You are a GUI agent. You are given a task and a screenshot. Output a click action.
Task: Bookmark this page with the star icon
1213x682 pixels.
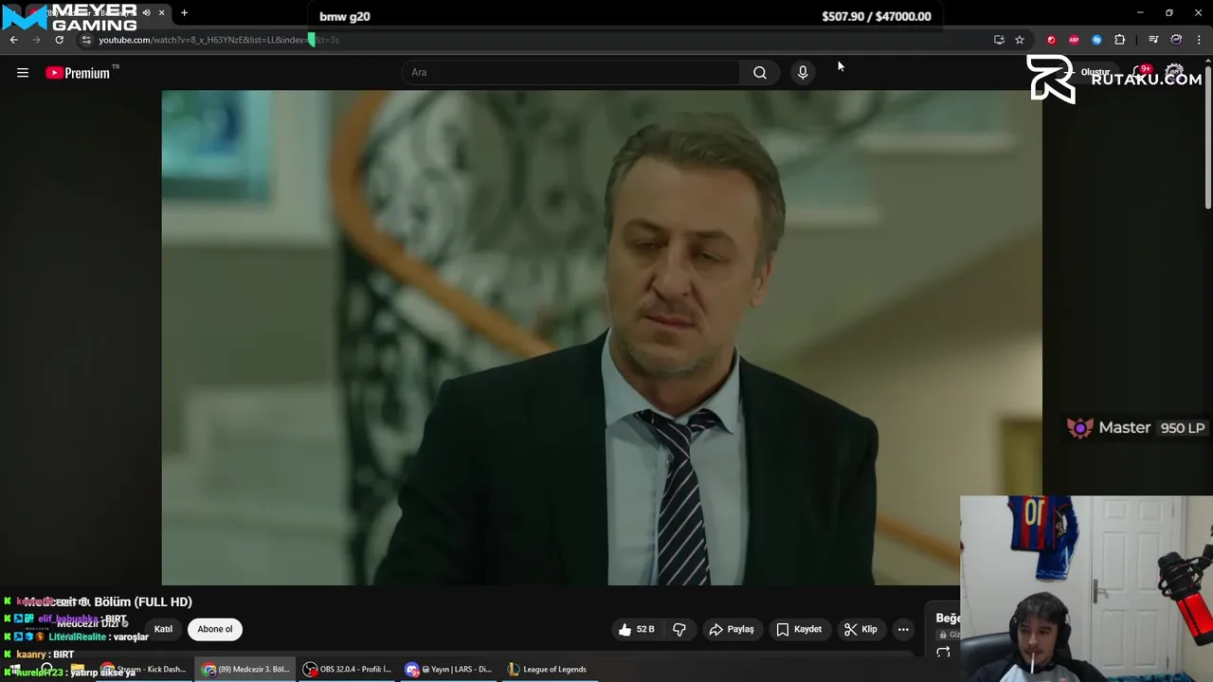pyautogui.click(x=1020, y=40)
